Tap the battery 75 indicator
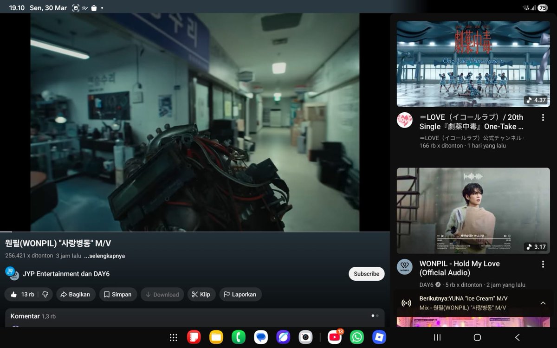 point(542,8)
